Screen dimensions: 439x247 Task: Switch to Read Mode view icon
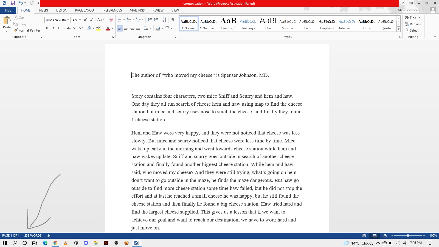coord(364,235)
